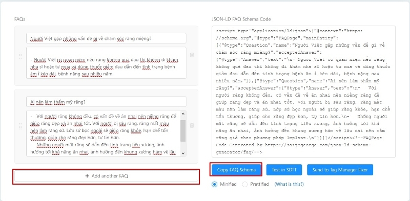Click the scroll down arrow in second answer box
The width and height of the screenshot is (410, 201).
[183, 153]
